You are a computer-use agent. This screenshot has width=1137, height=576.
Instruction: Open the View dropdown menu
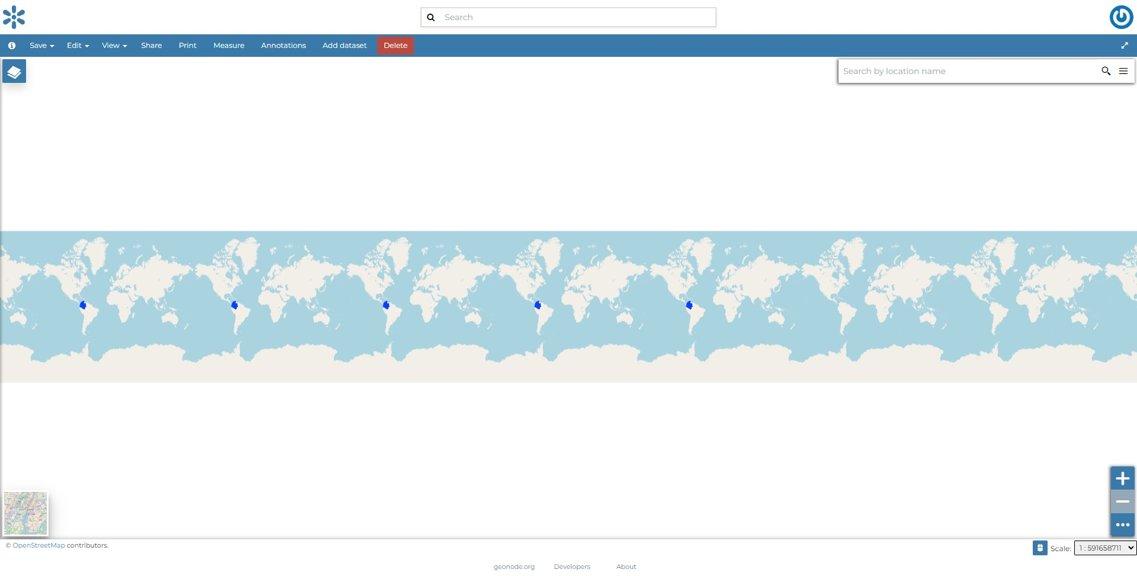click(113, 45)
